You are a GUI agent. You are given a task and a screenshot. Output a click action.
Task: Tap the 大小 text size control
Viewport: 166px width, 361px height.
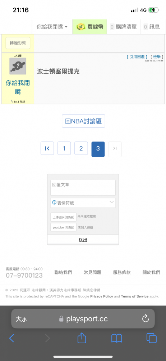(x=21, y=319)
